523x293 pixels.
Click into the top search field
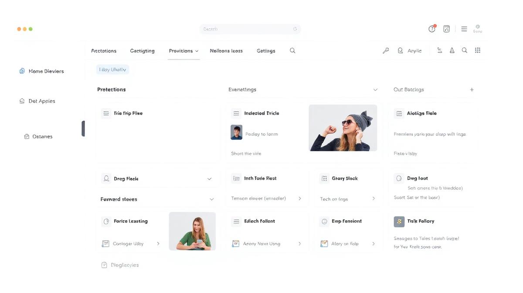(x=250, y=29)
